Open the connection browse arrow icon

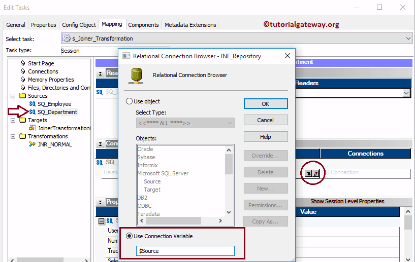pos(308,173)
